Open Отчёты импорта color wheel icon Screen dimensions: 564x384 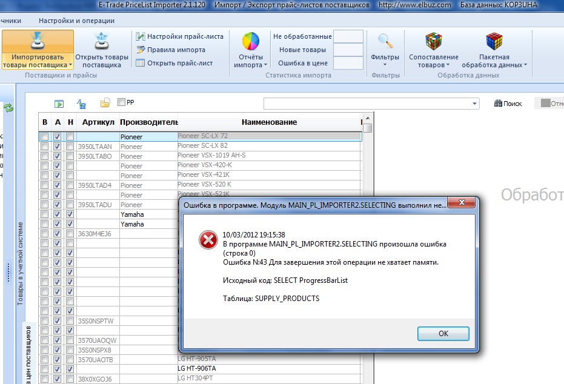tap(251, 41)
